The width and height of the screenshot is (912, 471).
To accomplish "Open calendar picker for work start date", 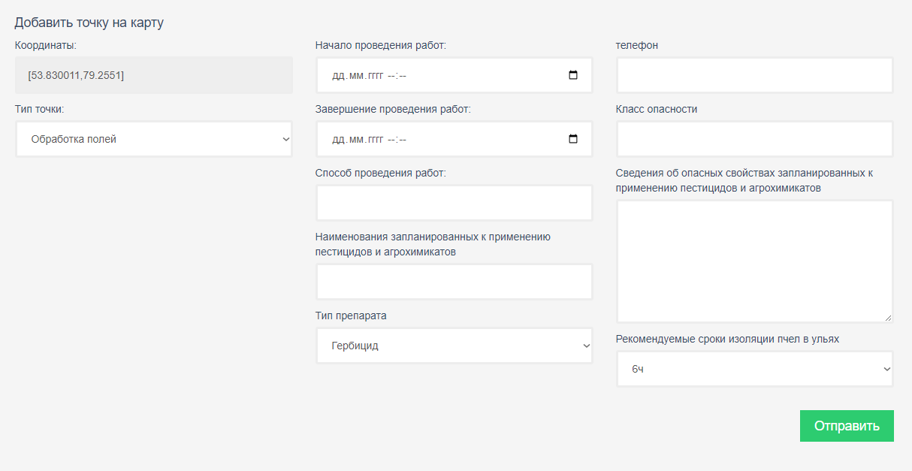I will coord(573,75).
